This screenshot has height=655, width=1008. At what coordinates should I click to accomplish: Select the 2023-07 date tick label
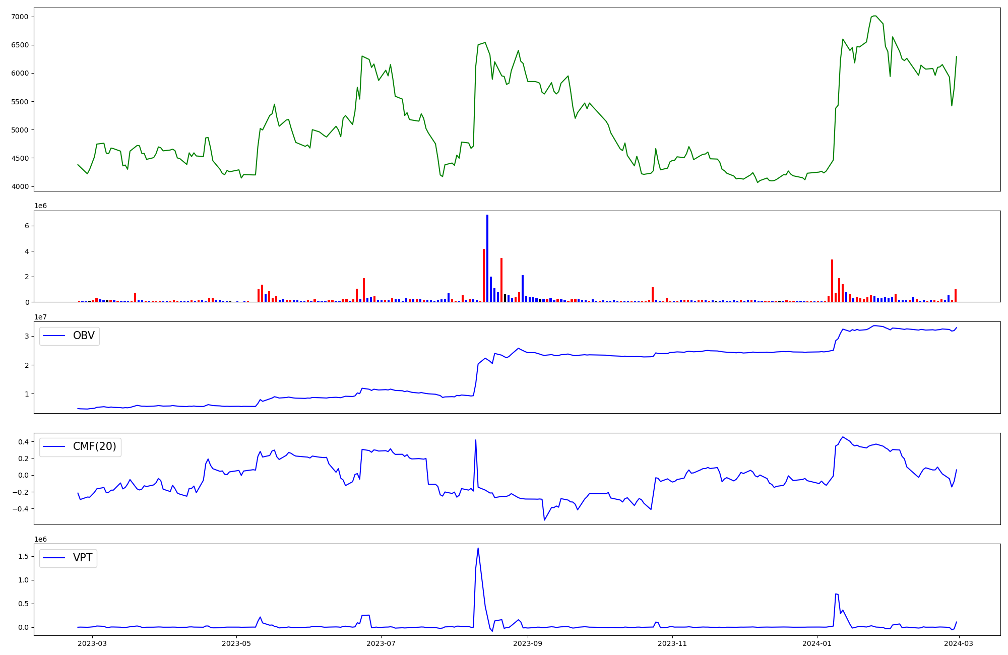[x=381, y=643]
